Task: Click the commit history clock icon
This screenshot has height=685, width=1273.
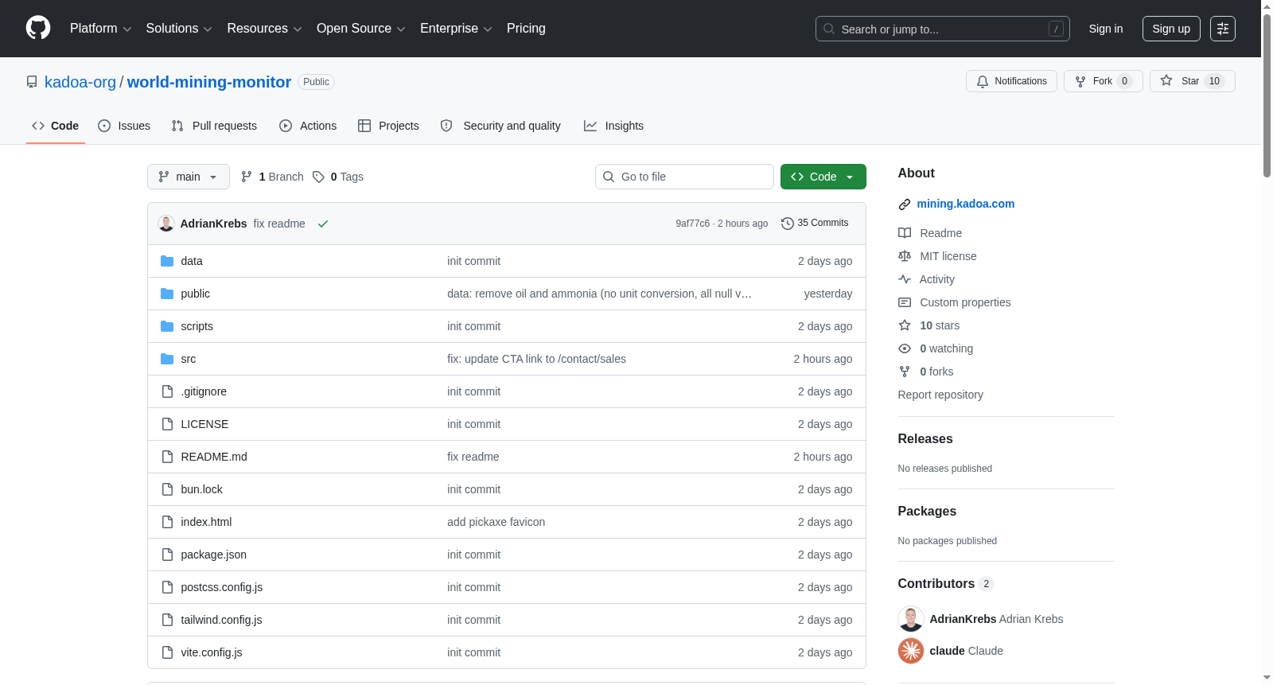Action: 788,224
